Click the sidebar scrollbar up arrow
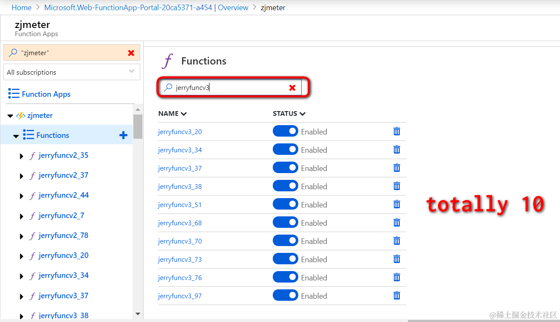The image size is (560, 322). (x=138, y=109)
